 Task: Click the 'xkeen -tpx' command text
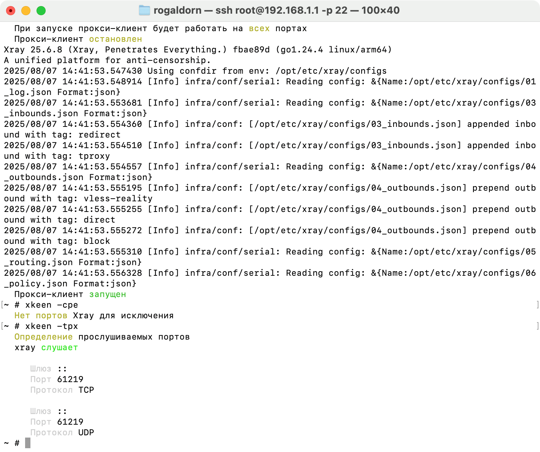click(51, 326)
